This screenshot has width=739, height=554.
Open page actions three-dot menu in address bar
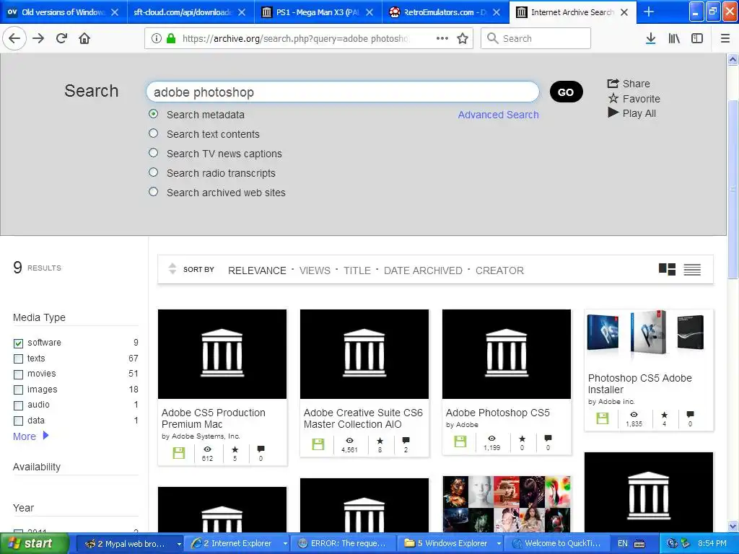[x=442, y=38]
